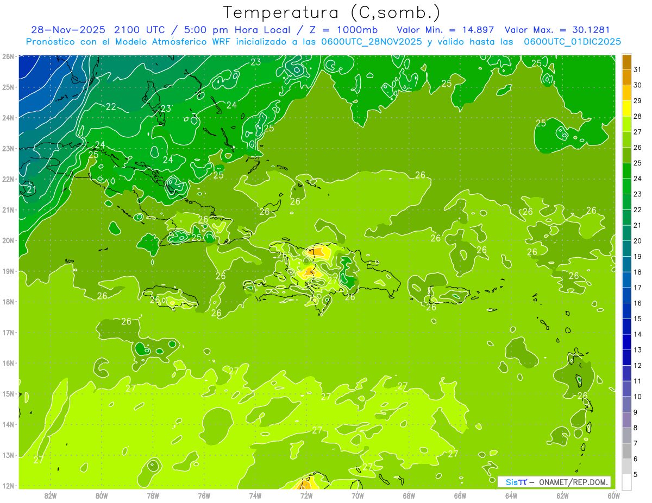
Task: Click the 15N latitude axis label
Action: [8, 393]
